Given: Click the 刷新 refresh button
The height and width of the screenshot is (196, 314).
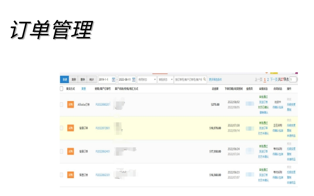Looking at the screenshot, I should click(x=74, y=79).
